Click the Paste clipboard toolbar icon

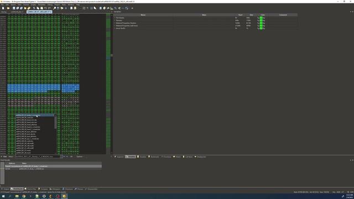pos(41,8)
